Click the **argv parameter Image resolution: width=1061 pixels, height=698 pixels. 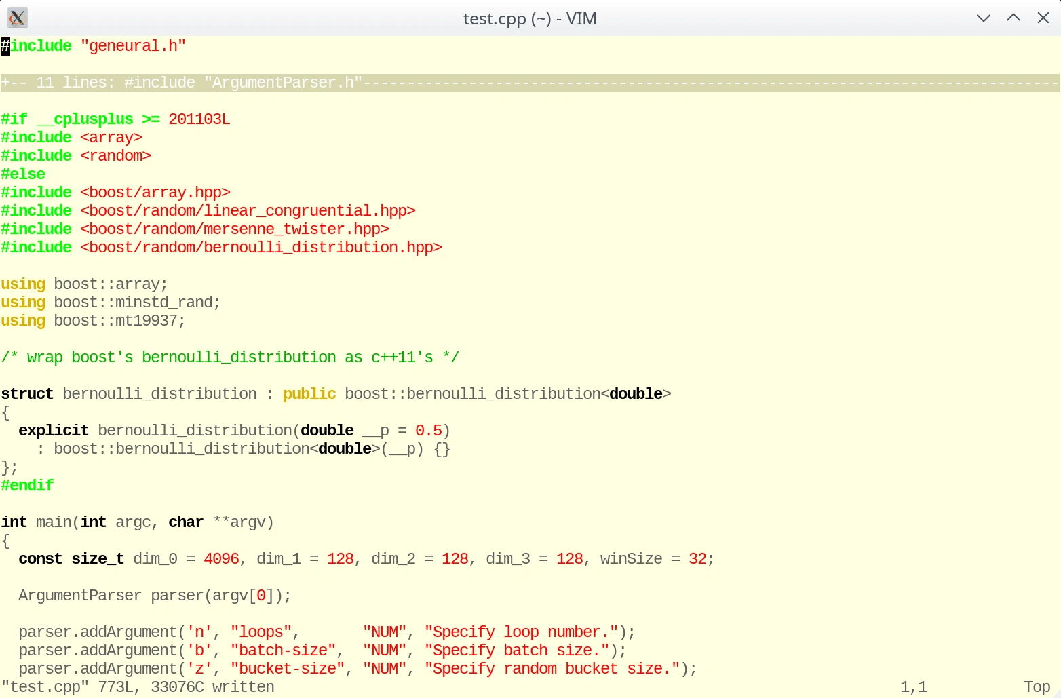[x=239, y=522]
